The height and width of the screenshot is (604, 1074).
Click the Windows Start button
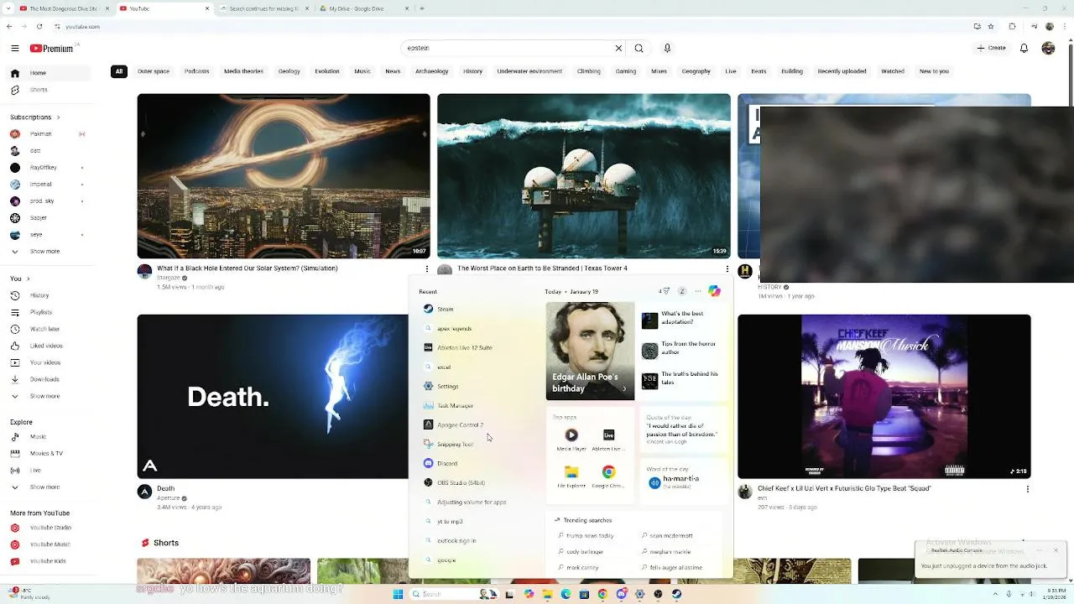click(398, 594)
